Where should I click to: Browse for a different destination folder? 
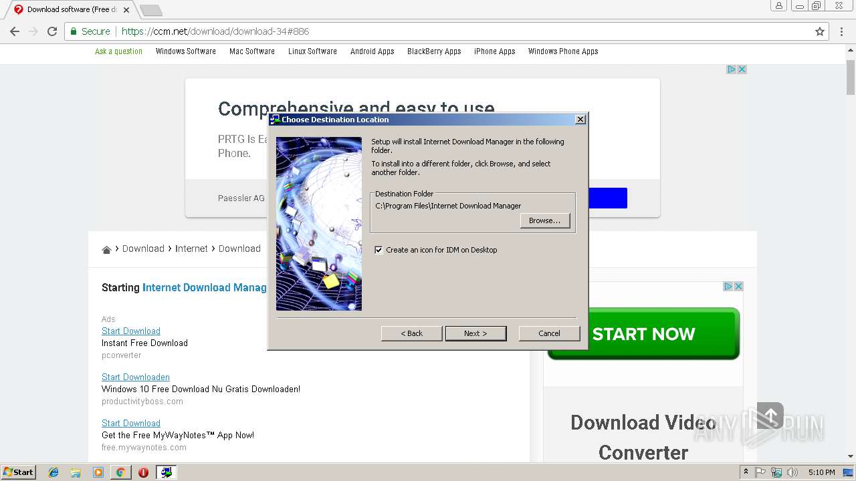(x=544, y=220)
